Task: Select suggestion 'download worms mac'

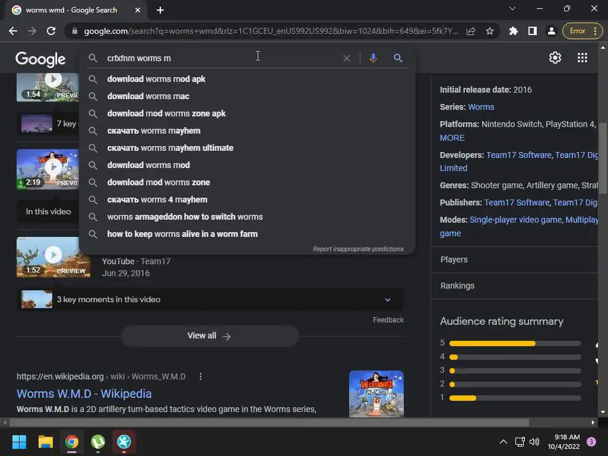Action: [247, 96]
